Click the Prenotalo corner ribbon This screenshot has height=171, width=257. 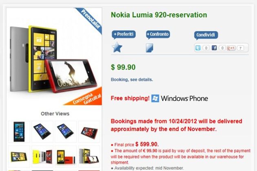click(89, 20)
